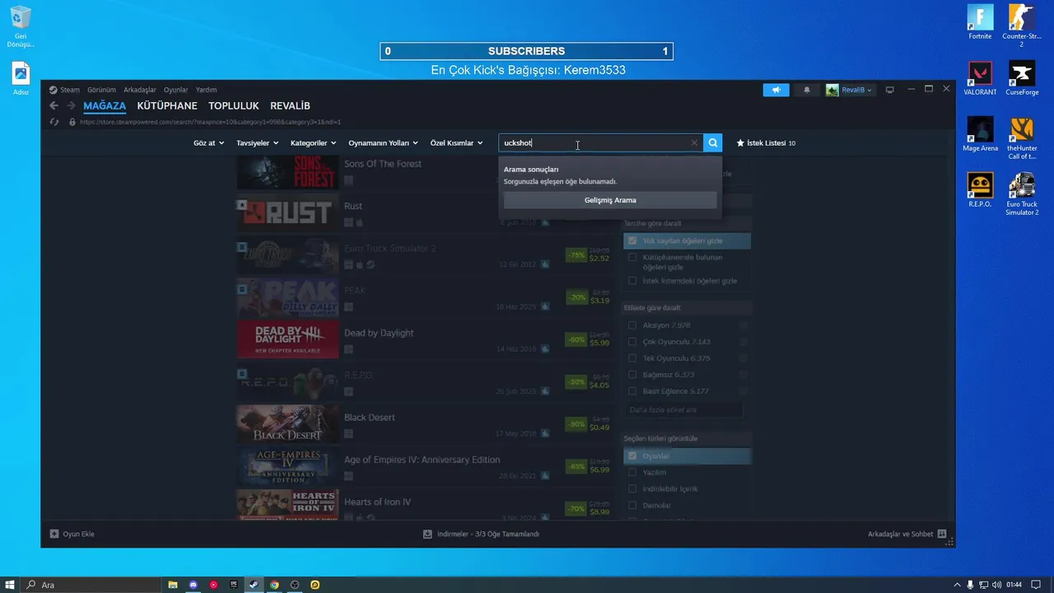
Task: Select Mage Arena desktop icon
Action: pyautogui.click(x=980, y=134)
